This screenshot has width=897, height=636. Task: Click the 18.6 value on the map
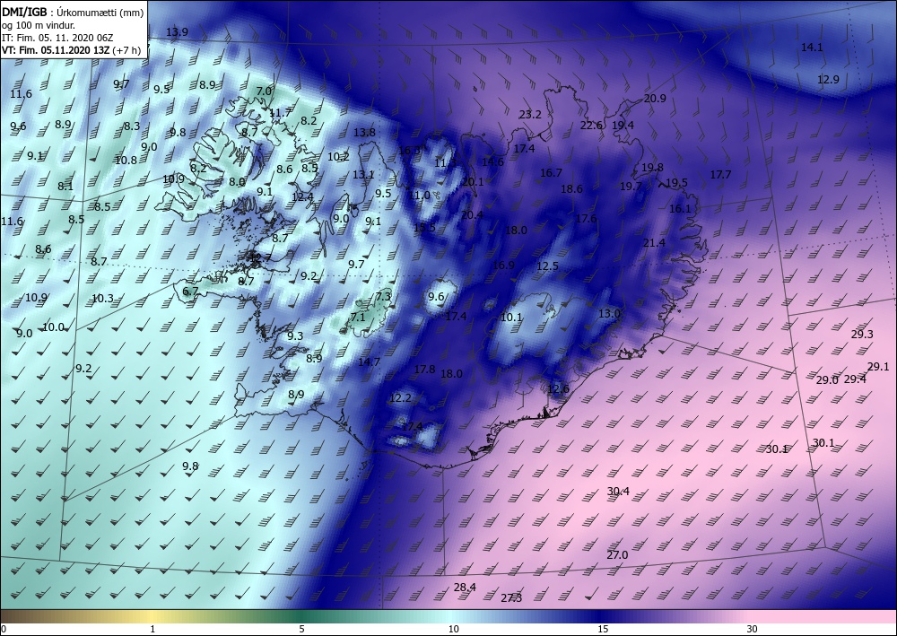point(571,188)
